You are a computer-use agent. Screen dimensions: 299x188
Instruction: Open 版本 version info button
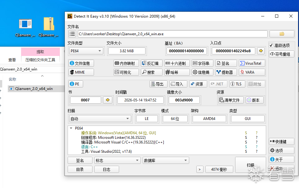255,100
